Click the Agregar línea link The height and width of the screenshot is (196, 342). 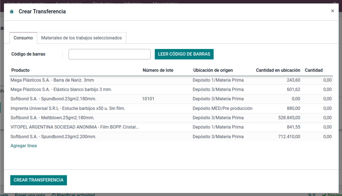click(x=24, y=146)
